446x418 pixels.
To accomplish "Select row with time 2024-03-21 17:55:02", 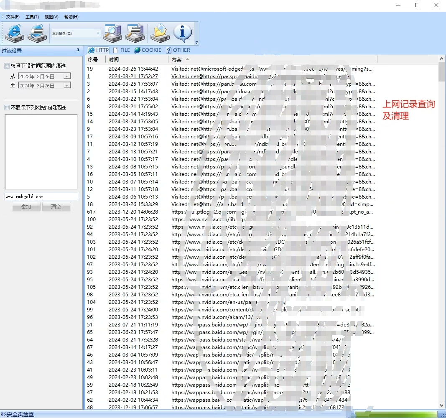I will click(x=230, y=107).
